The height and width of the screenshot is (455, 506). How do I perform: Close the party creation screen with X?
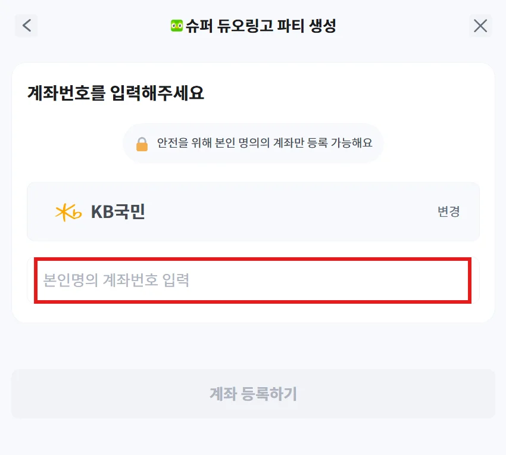tap(480, 26)
